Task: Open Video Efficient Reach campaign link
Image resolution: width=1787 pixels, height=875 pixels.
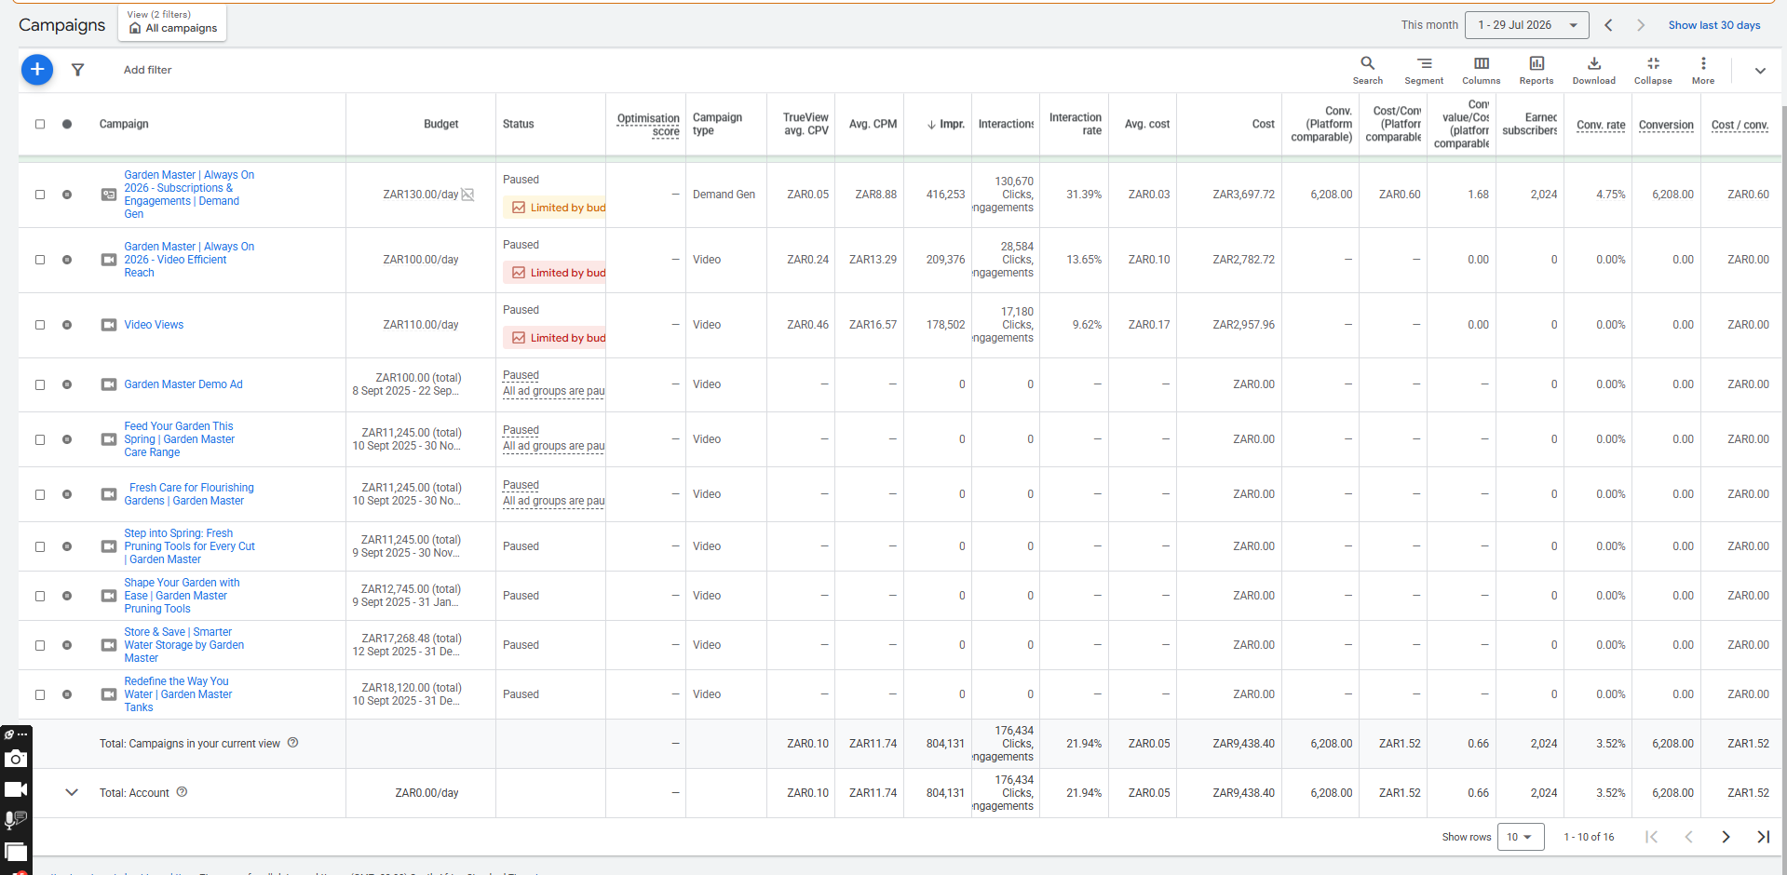Action: tap(189, 260)
